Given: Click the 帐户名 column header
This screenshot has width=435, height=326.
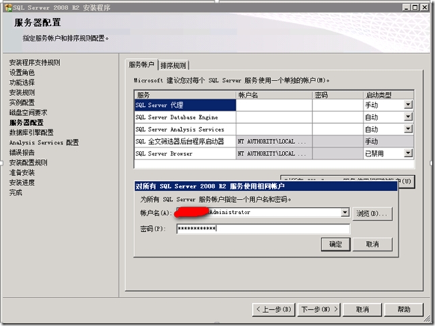Looking at the screenshot, I should 274,95.
